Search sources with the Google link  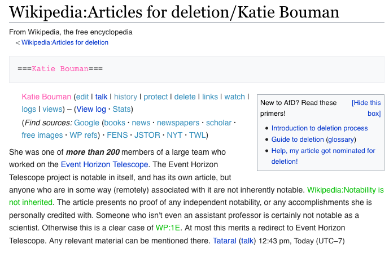coord(86,123)
